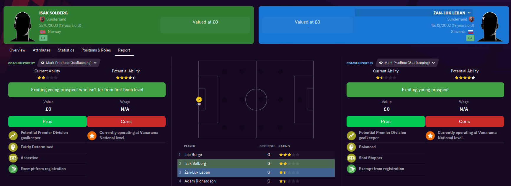
Task: Expand the Žan-Luk Leban player name dropdown
Action: tap(469, 13)
